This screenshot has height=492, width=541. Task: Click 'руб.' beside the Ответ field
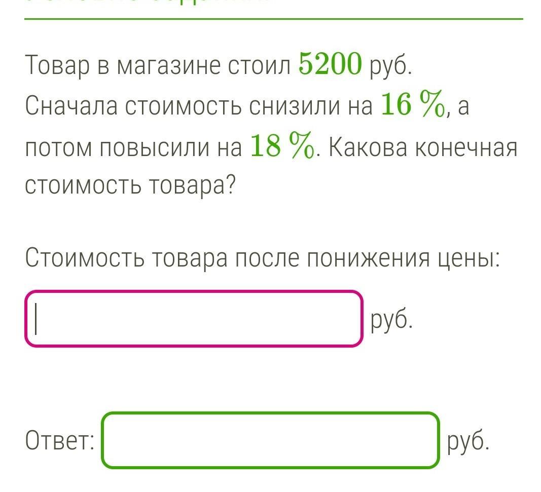point(468,442)
